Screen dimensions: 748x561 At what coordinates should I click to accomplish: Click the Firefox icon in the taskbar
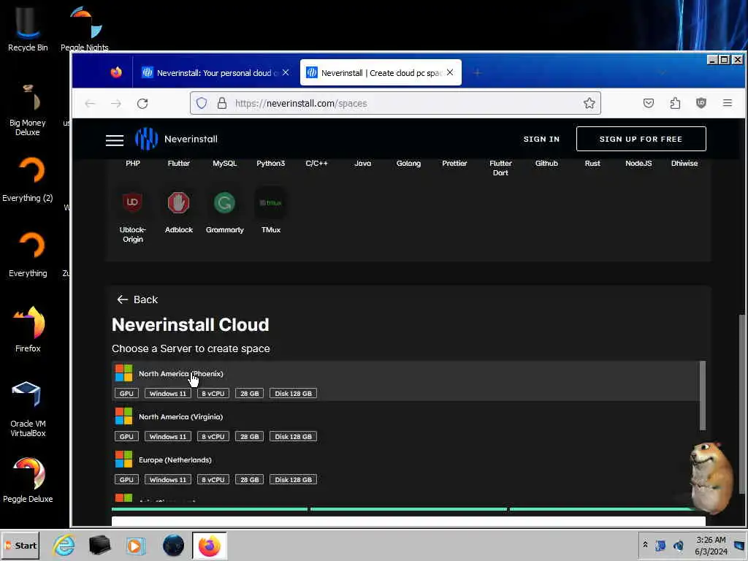coord(210,546)
